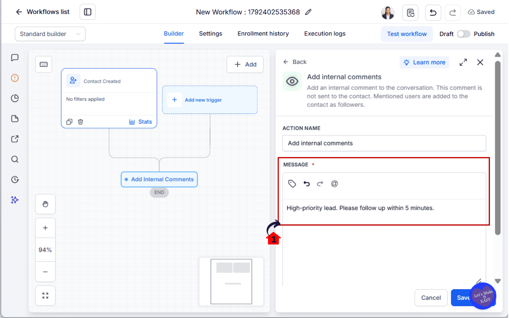Open the AI sparkle sidebar icon

coord(15,200)
